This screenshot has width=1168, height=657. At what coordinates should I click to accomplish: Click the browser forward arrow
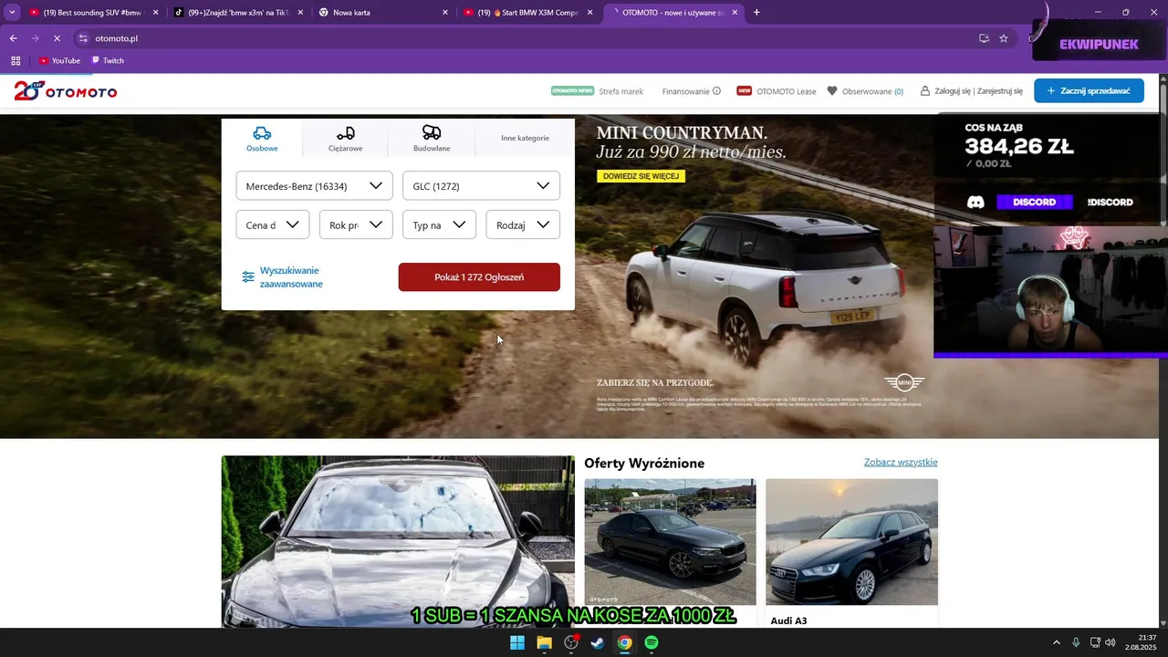pos(35,38)
